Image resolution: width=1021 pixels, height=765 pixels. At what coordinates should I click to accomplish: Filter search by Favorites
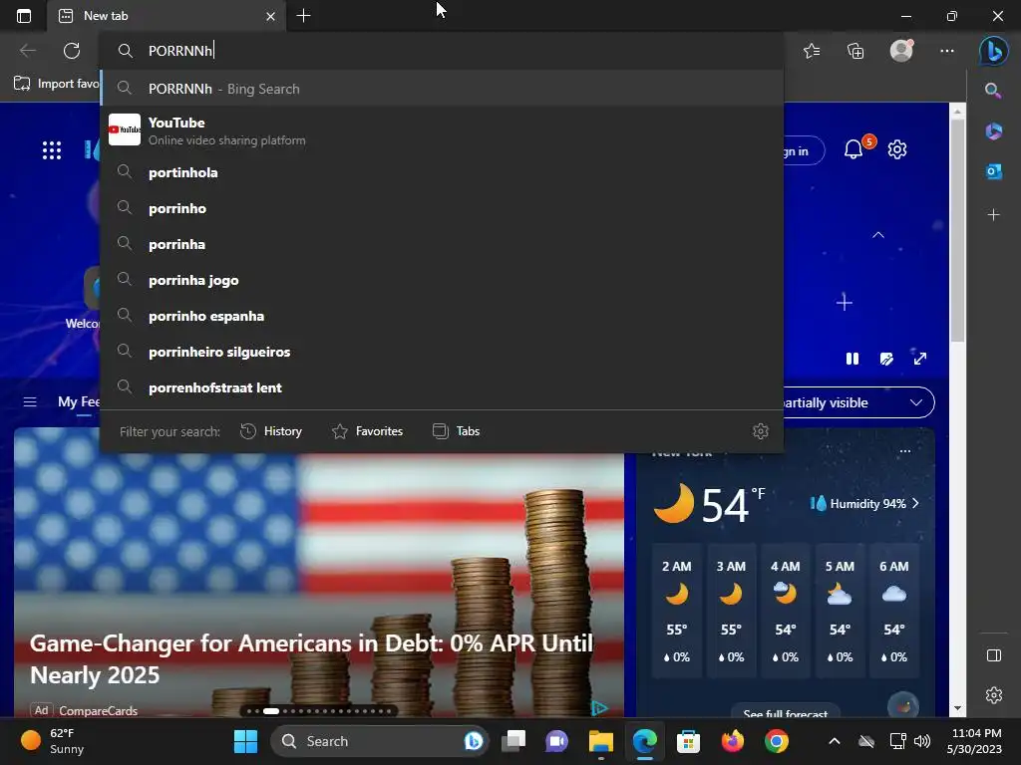point(367,431)
